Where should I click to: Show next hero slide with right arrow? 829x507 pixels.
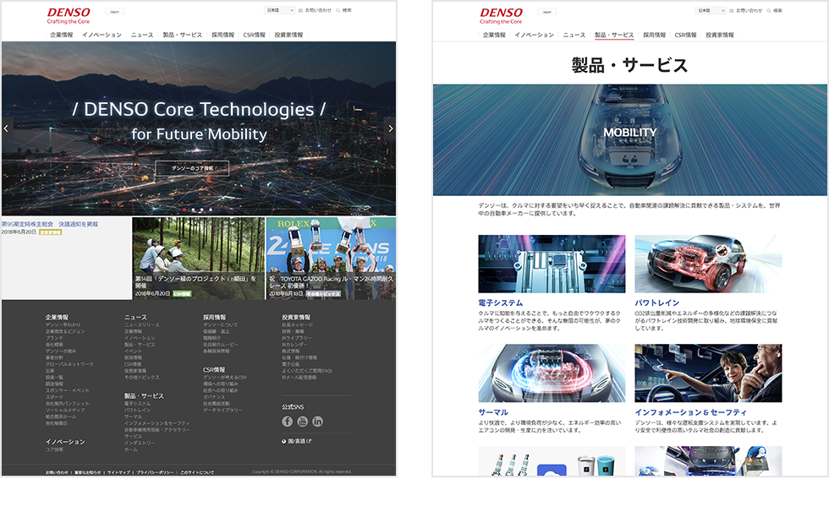[x=391, y=128]
